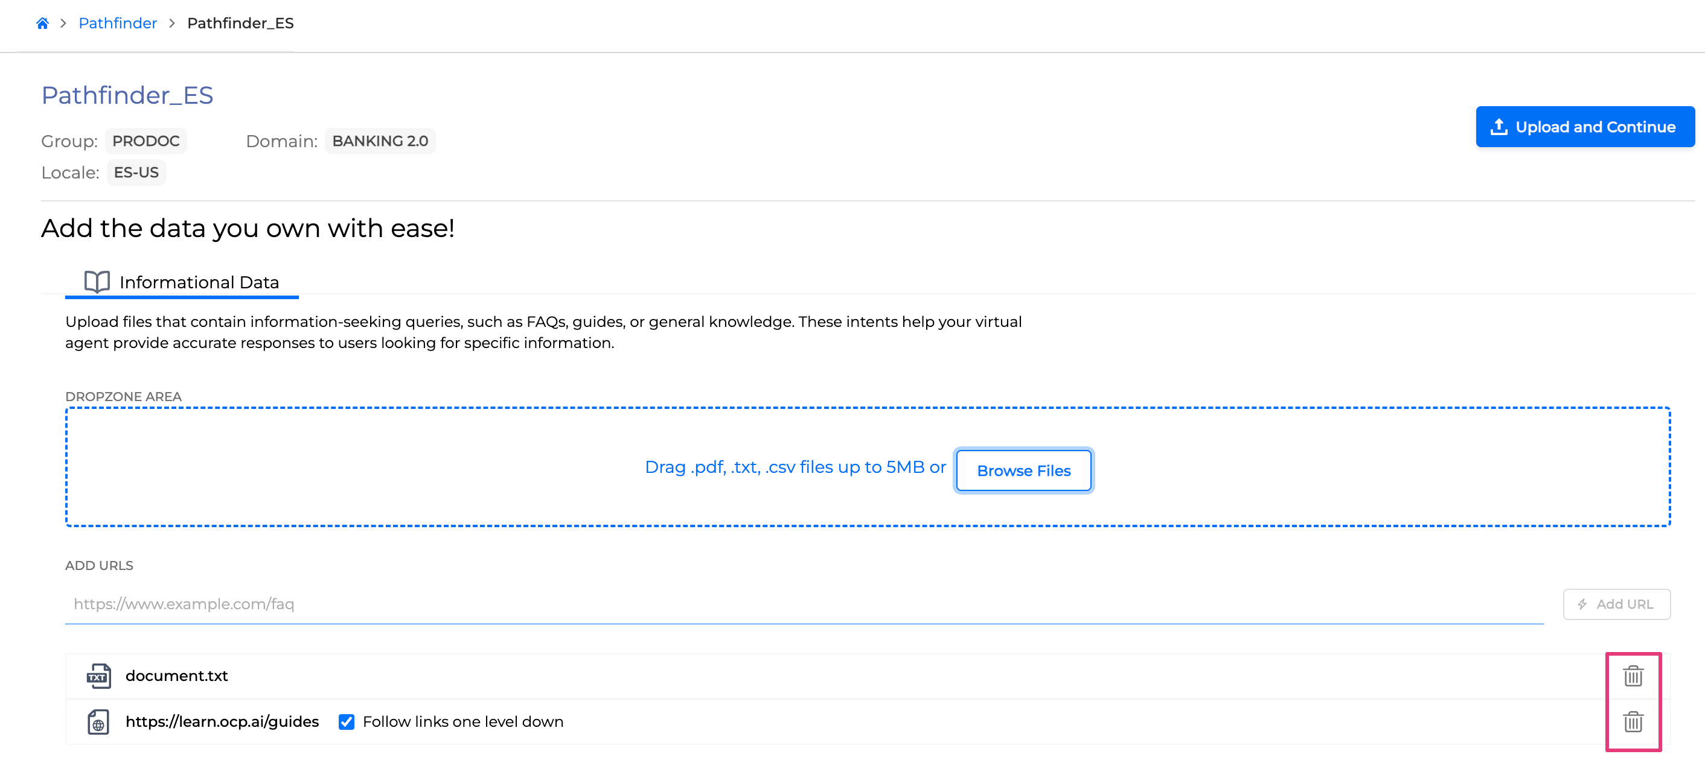Click the TXT file icon

pyautogui.click(x=98, y=676)
